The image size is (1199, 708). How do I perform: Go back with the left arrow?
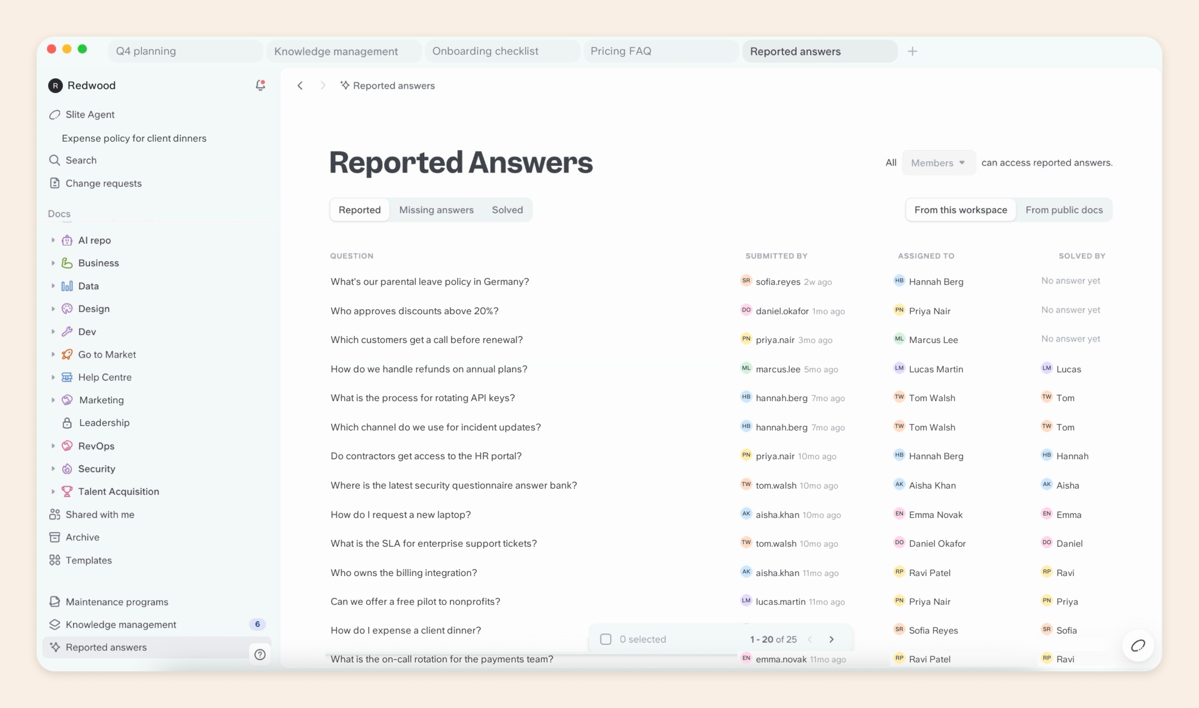(x=300, y=85)
